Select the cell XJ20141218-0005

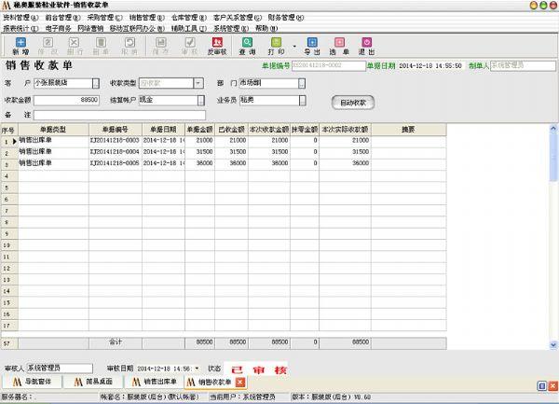pyautogui.click(x=116, y=163)
